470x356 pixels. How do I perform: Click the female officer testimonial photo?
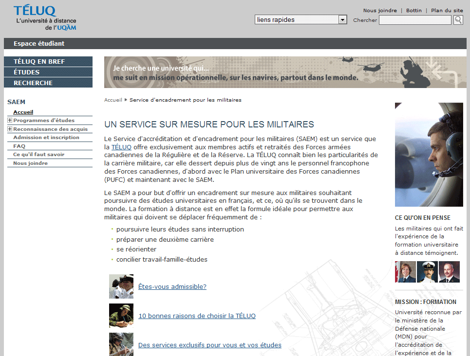(405, 272)
